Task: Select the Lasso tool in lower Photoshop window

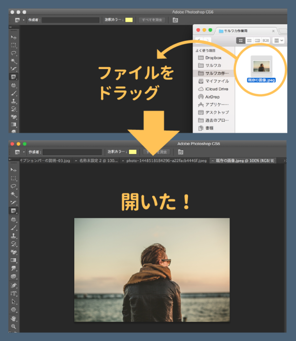Action: tap(14, 186)
